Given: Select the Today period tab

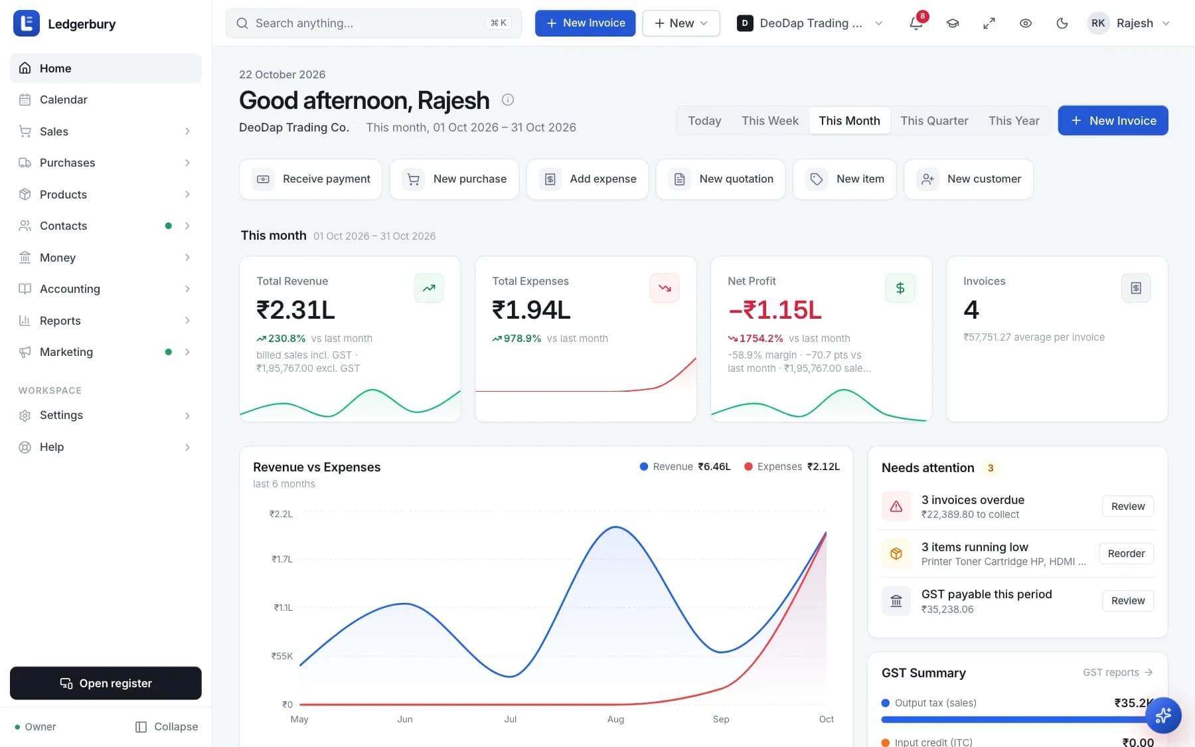Looking at the screenshot, I should pos(704,121).
